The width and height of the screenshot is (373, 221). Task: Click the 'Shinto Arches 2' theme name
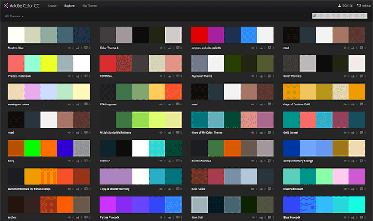tap(202, 161)
